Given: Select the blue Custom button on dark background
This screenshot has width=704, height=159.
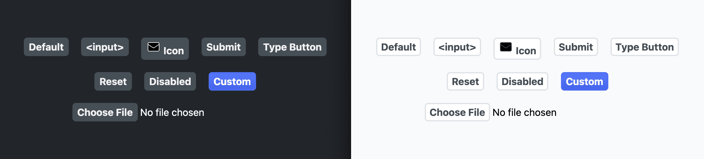Looking at the screenshot, I should pyautogui.click(x=232, y=82).
